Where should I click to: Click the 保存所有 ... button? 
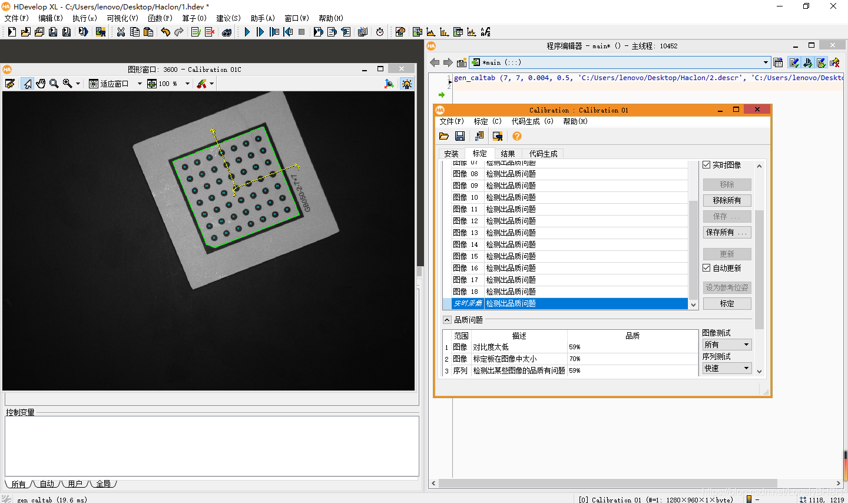point(727,232)
